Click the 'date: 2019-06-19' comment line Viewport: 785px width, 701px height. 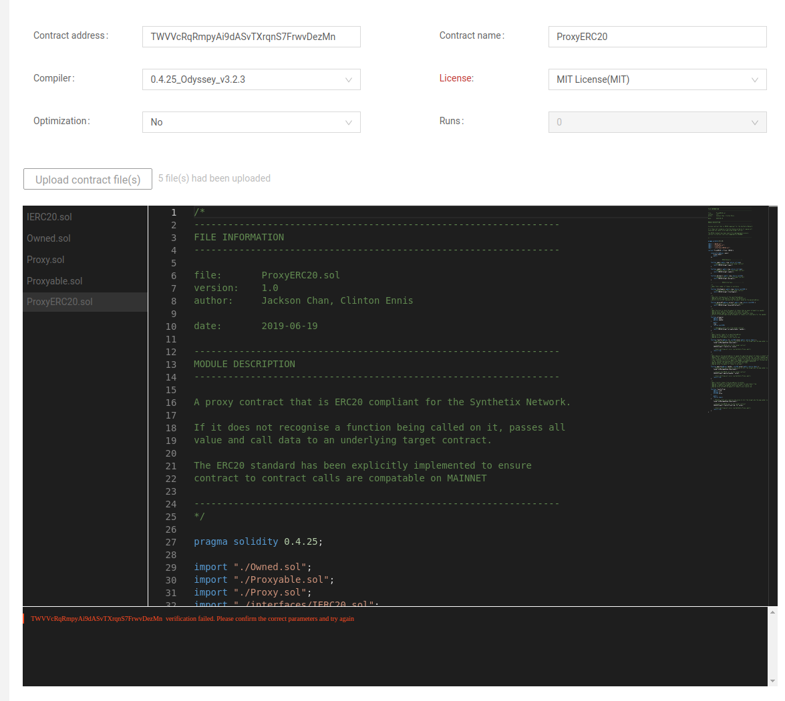pyautogui.click(x=256, y=326)
